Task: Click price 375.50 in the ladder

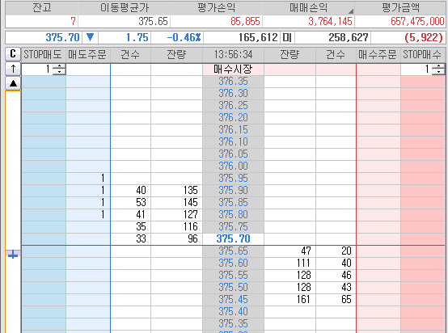Action: point(233,288)
